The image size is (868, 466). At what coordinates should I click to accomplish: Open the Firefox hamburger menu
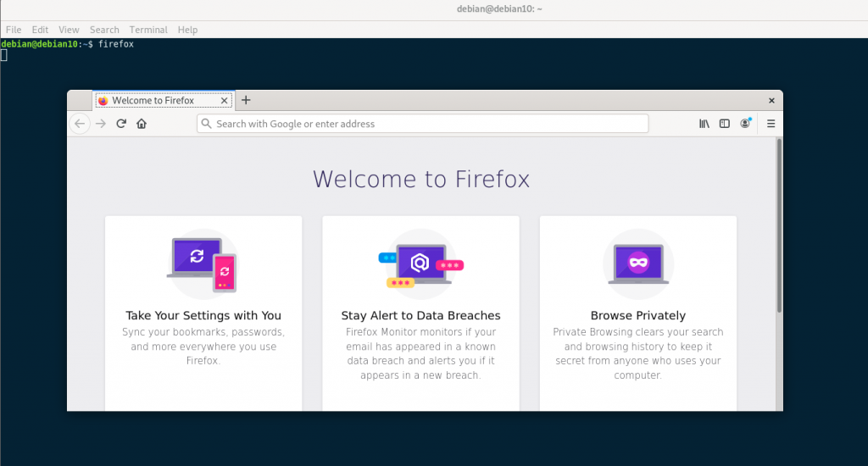pyautogui.click(x=771, y=124)
